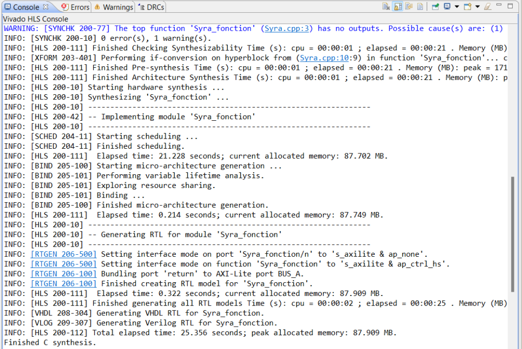Toggle the icon right of Scroll Lock
Image resolution: width=522 pixels, height=349 pixels.
coord(409,7)
